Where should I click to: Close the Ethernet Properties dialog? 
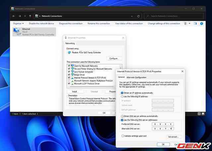pos(123,38)
